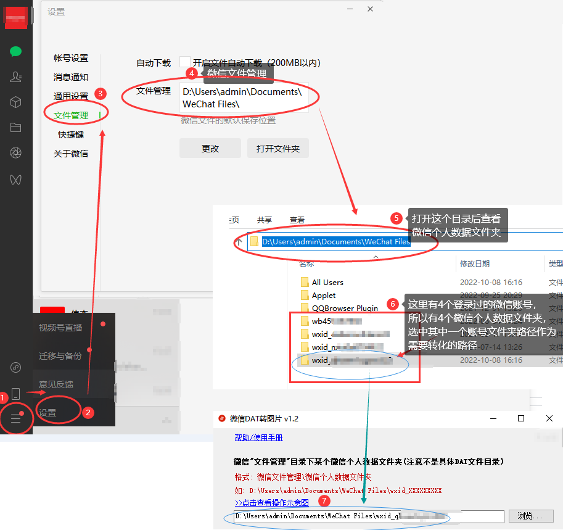
Task: Close the 设置 window
Action: click(370, 9)
